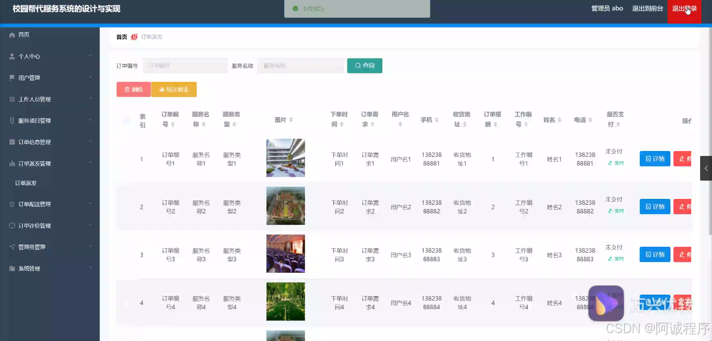Click 退出到前台 in the header
The image size is (712, 341).
[647, 8]
